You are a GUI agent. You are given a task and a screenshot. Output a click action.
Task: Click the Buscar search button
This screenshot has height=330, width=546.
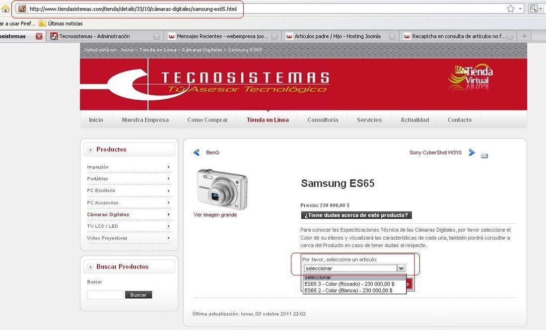point(138,295)
